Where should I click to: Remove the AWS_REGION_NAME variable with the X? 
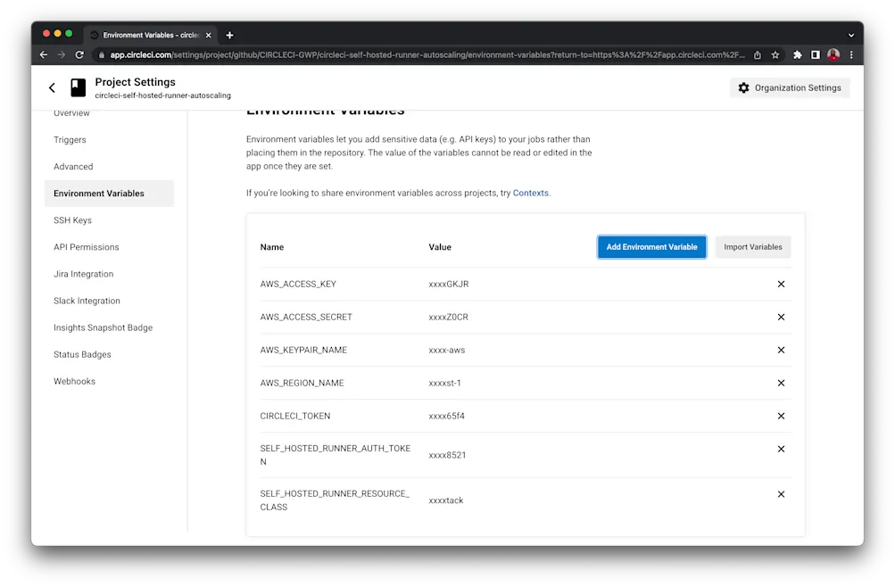[781, 383]
